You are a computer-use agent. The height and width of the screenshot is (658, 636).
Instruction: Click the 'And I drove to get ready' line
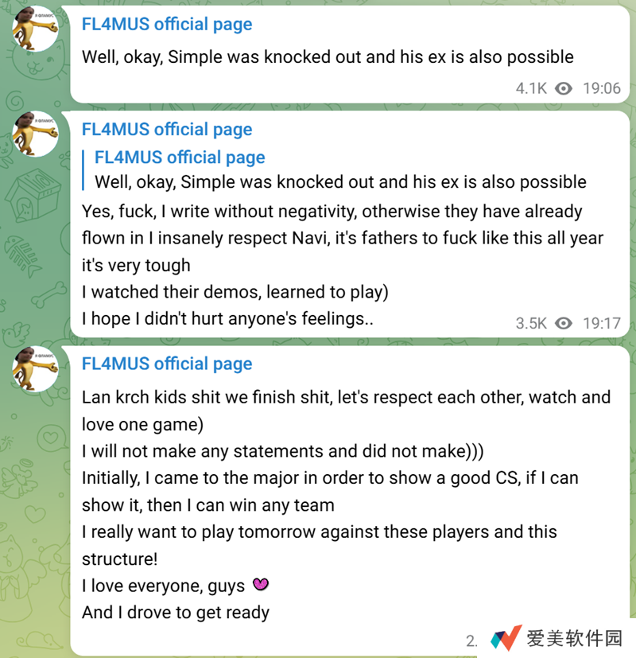pyautogui.click(x=176, y=613)
